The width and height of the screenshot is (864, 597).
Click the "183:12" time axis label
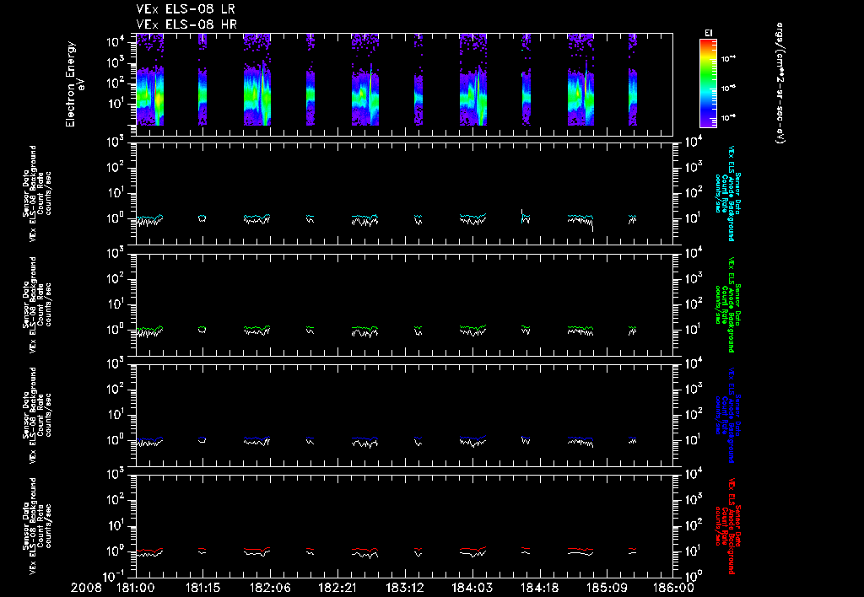click(x=405, y=589)
